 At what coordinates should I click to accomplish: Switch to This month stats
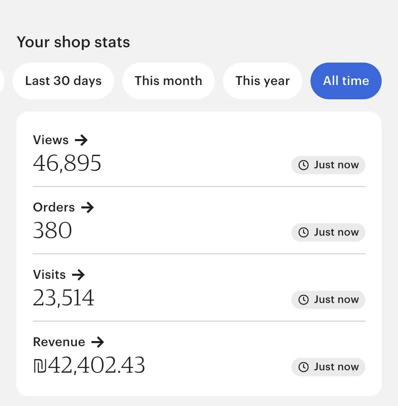tap(168, 81)
